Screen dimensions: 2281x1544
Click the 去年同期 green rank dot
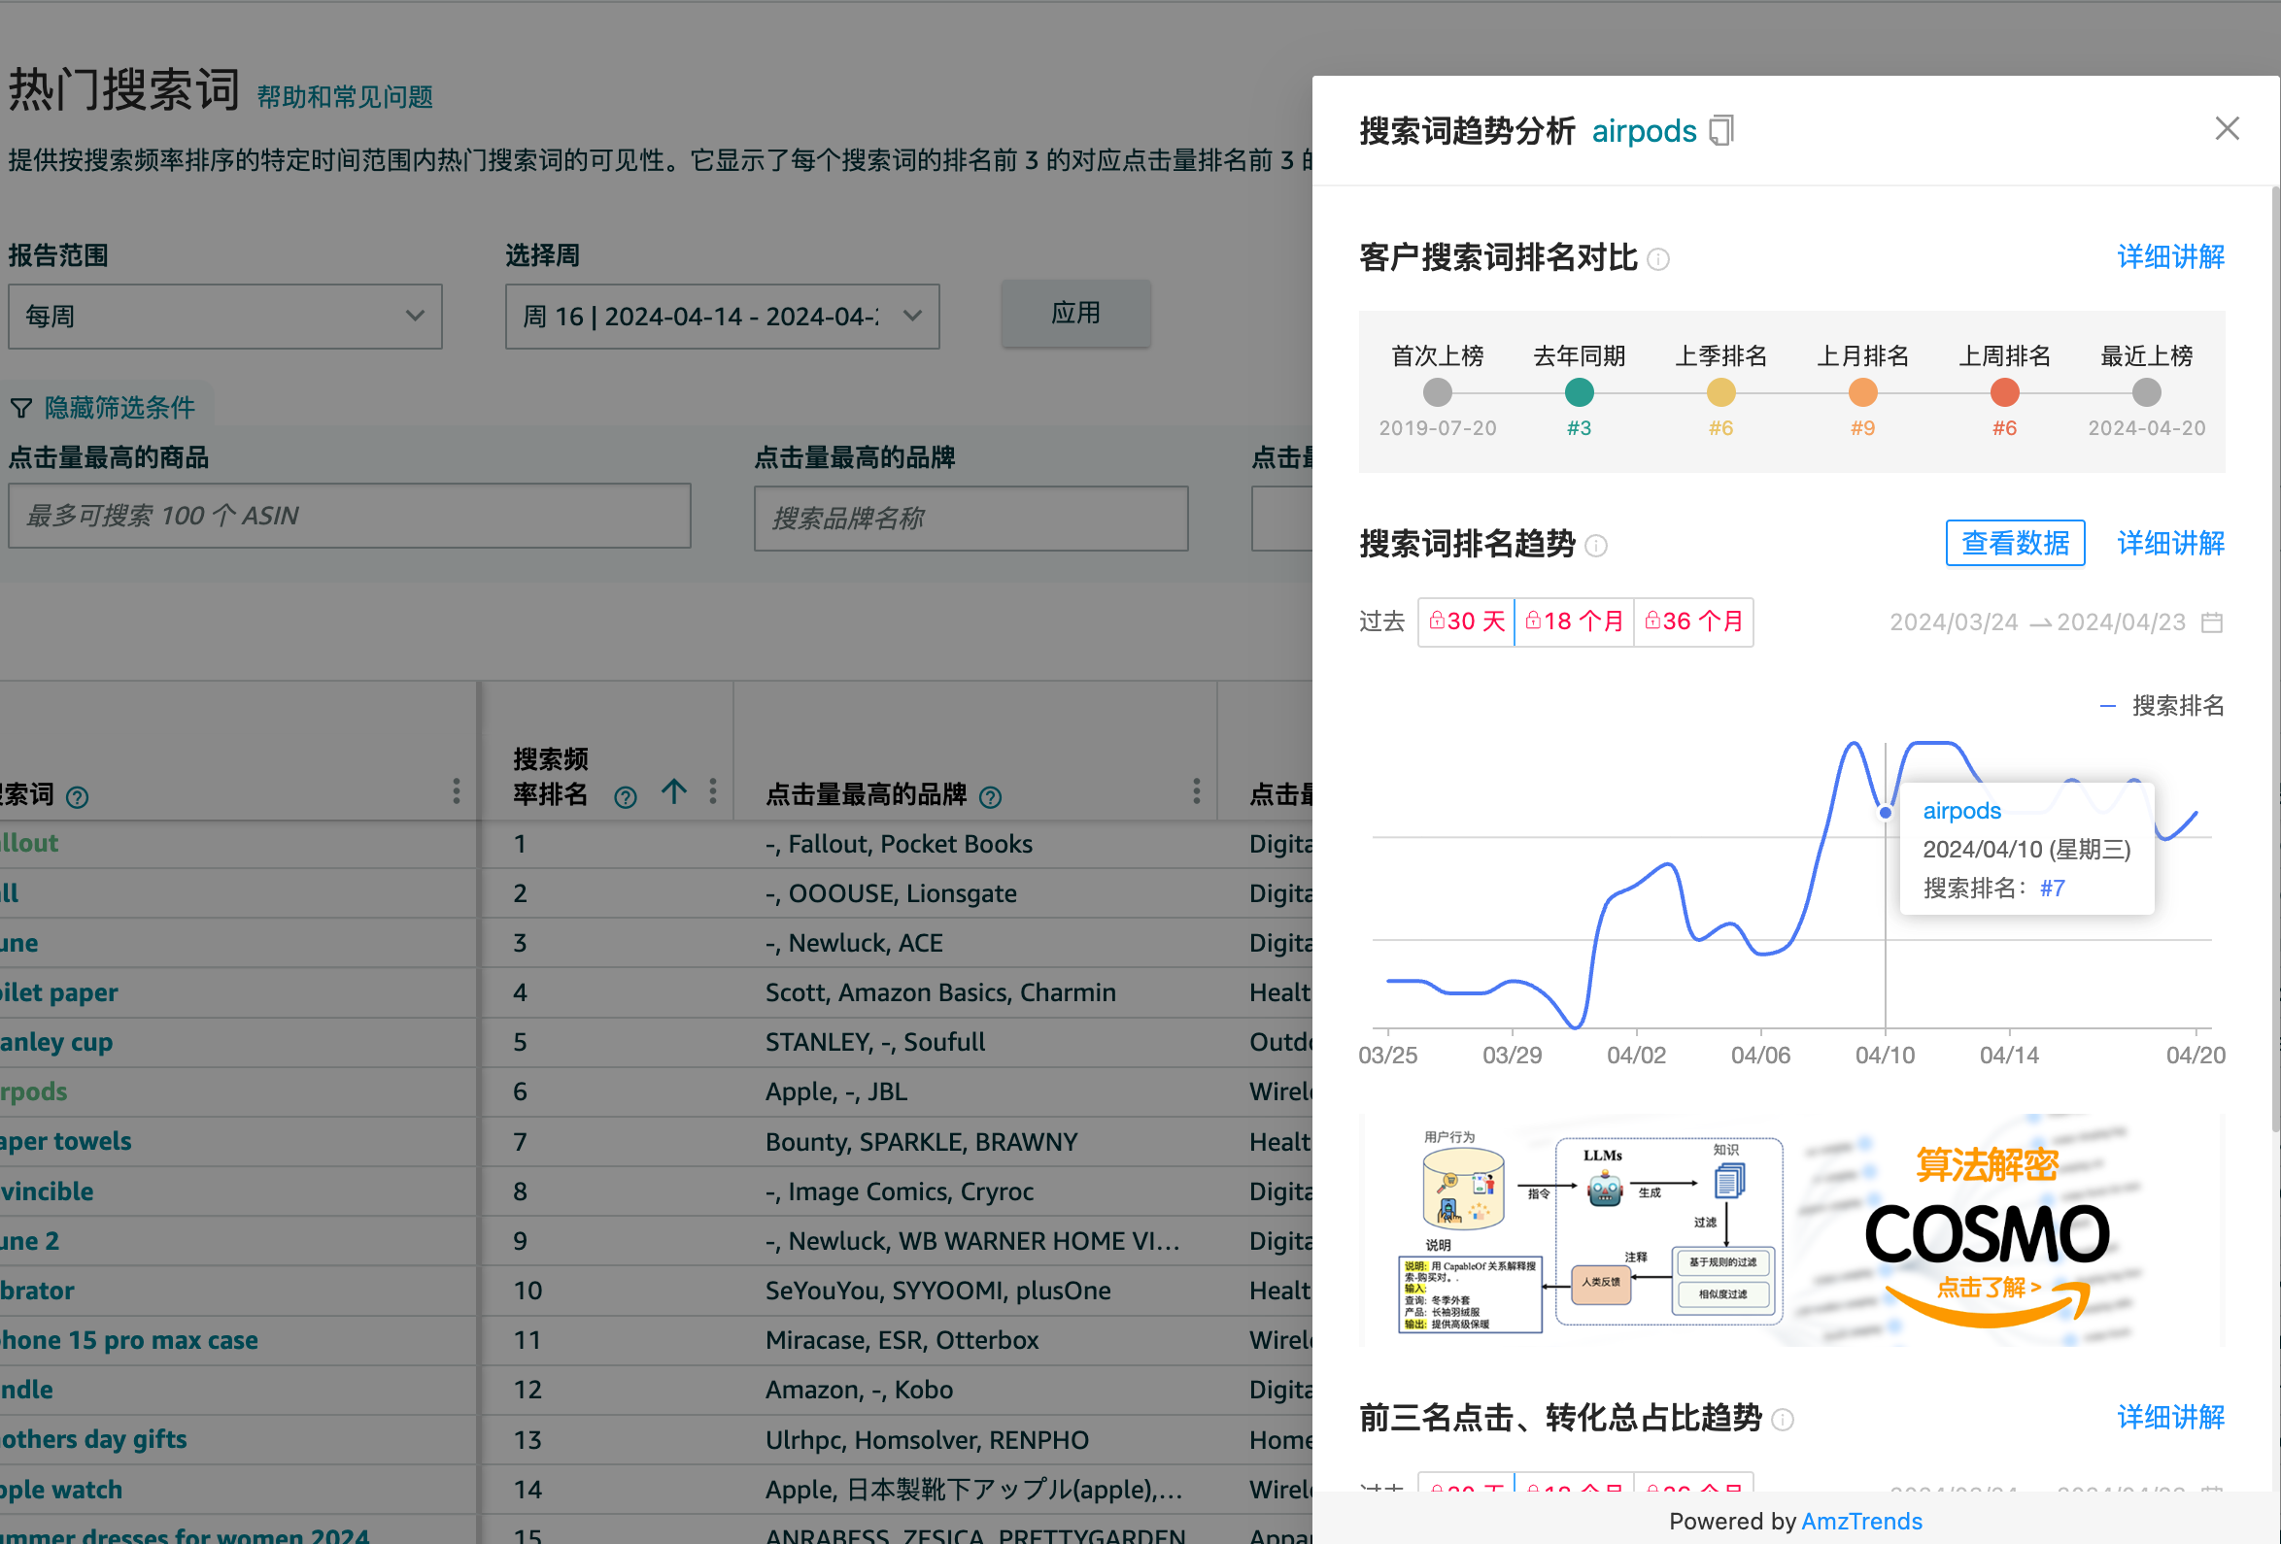[x=1579, y=392]
